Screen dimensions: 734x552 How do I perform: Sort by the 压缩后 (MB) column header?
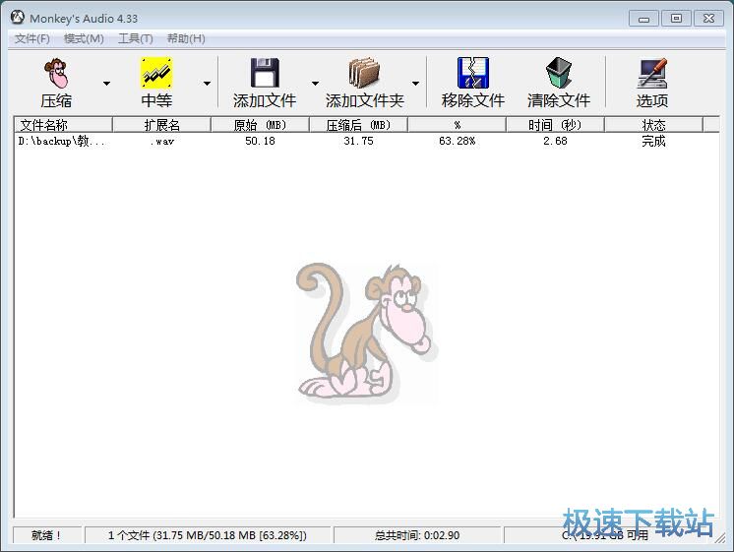click(x=358, y=125)
